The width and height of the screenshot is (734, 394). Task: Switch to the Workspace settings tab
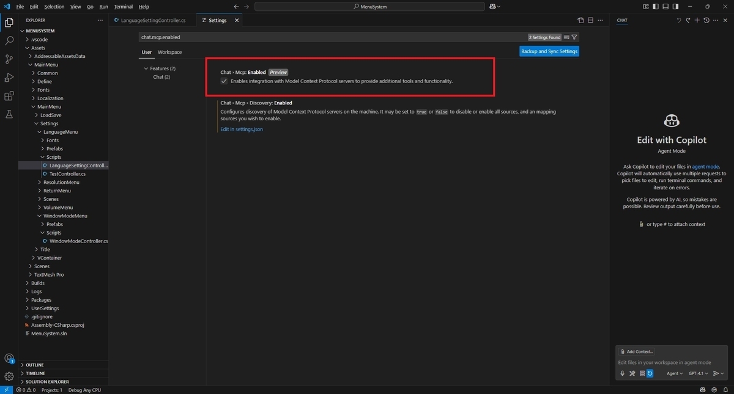169,52
